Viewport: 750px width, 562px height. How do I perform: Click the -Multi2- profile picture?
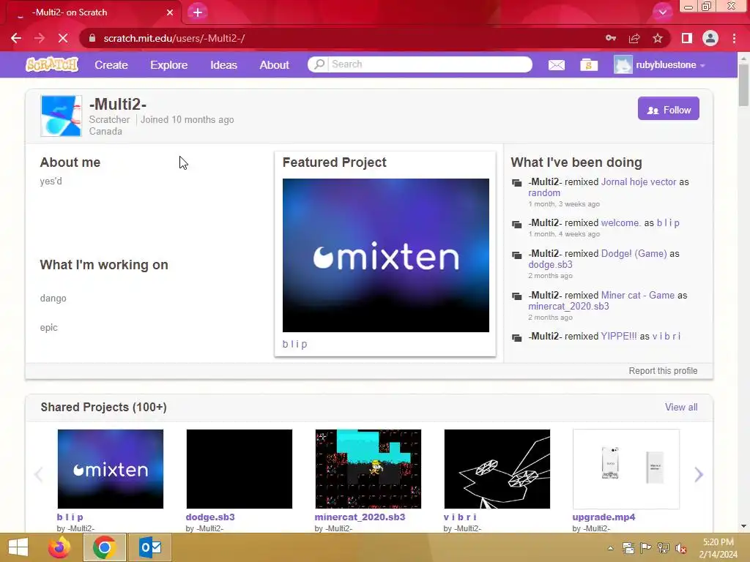(x=62, y=116)
